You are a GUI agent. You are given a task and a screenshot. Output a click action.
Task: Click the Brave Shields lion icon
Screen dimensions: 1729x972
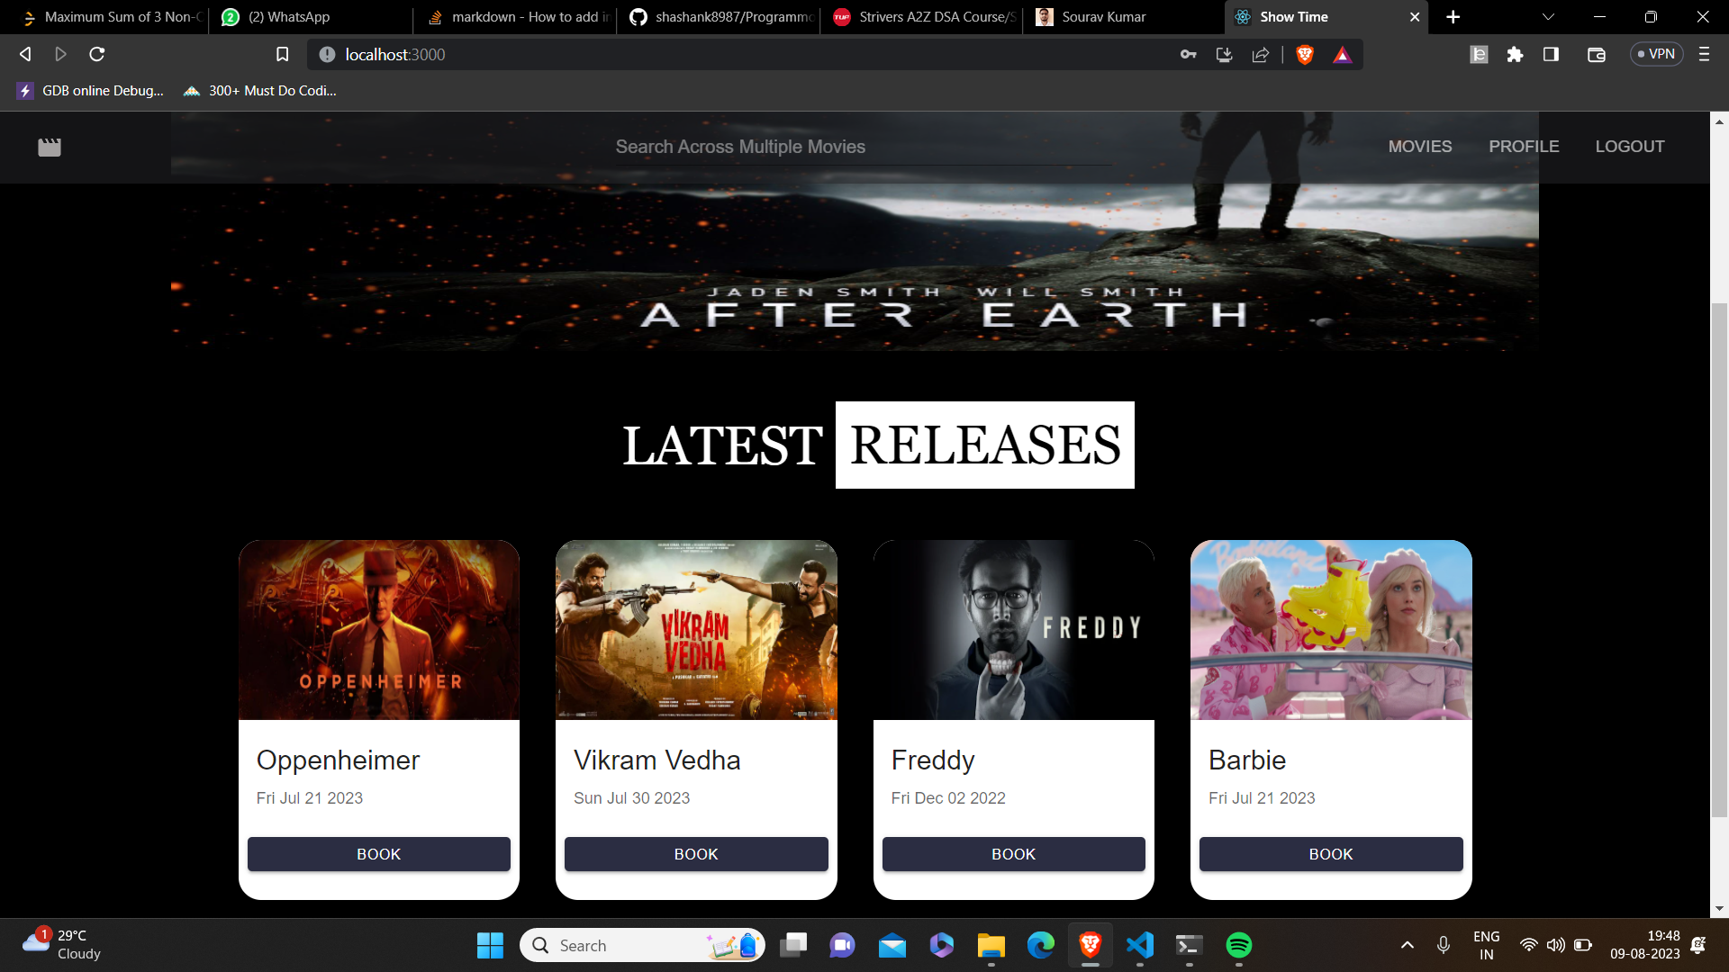pos(1304,55)
